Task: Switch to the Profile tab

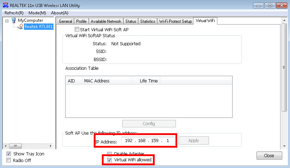Action: click(81, 21)
